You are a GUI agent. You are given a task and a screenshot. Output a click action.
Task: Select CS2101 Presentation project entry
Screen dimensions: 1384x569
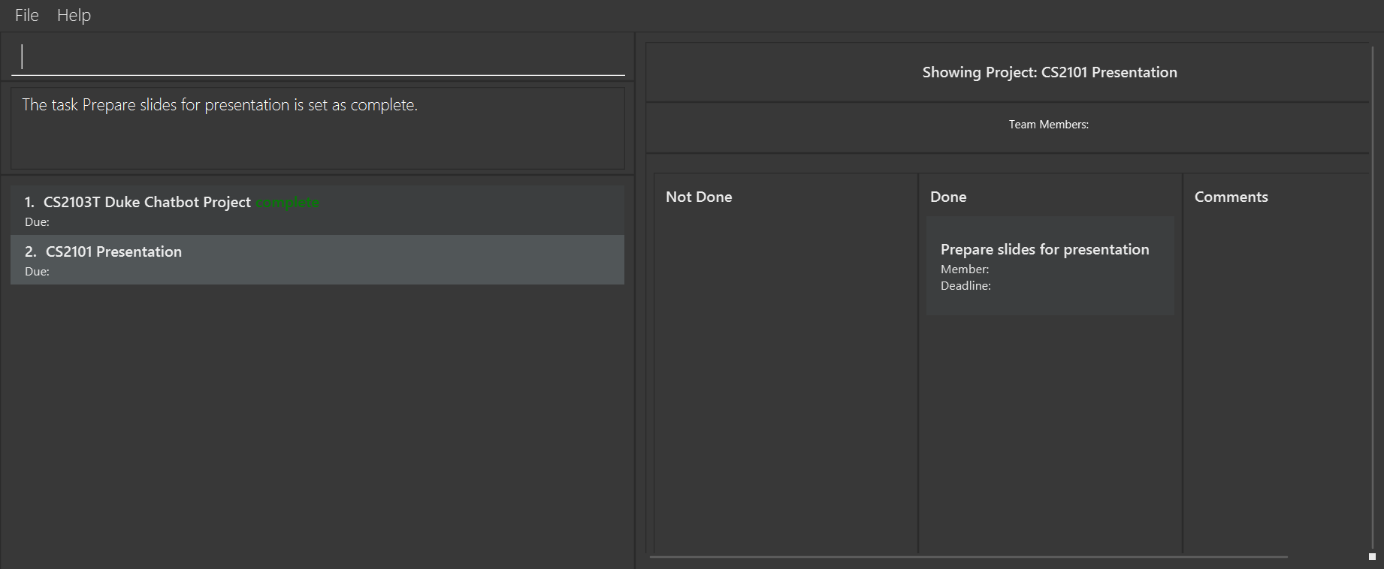pos(317,260)
